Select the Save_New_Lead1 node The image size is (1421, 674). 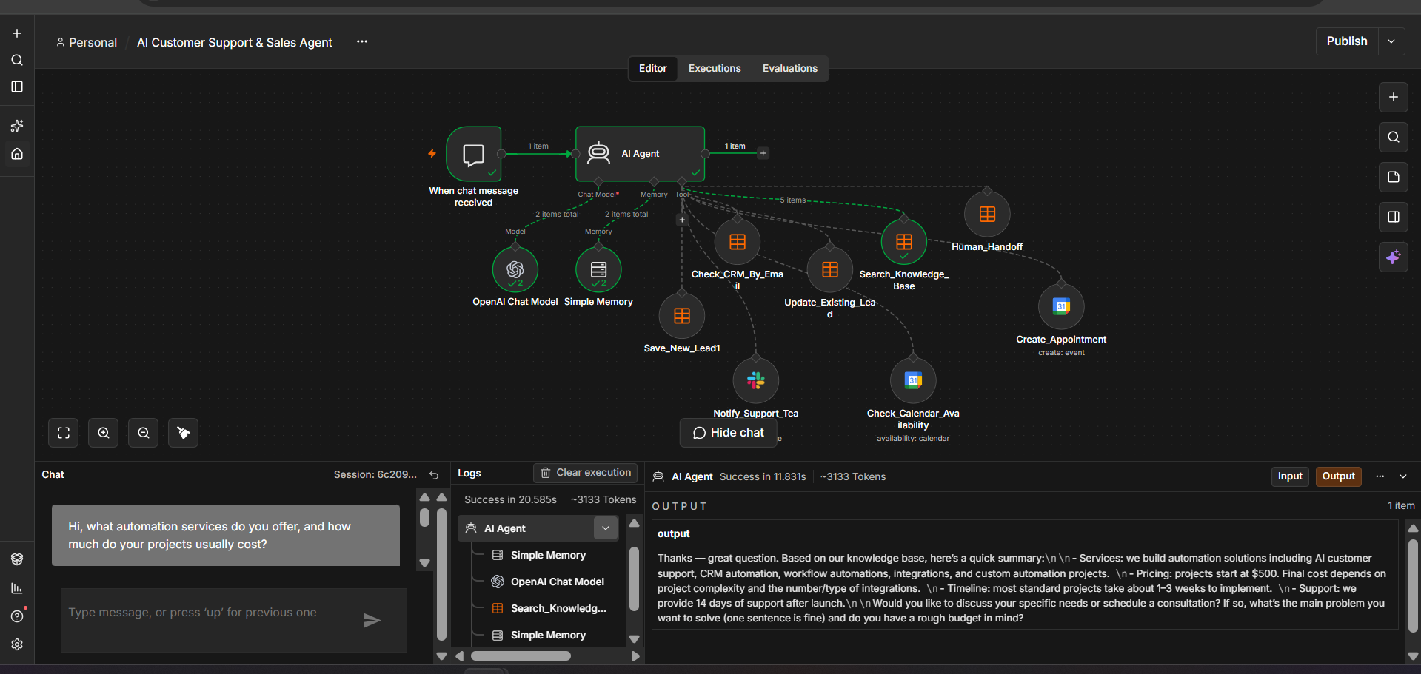(x=682, y=316)
